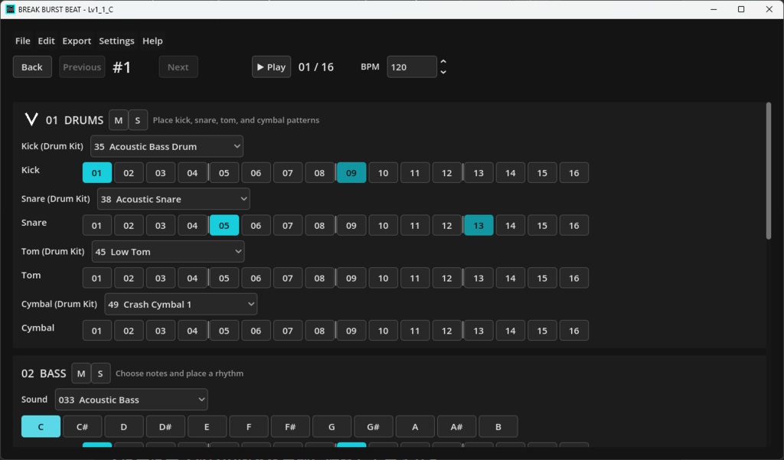
Task: Open the Snare drum kit dropdown
Action: coord(174,199)
